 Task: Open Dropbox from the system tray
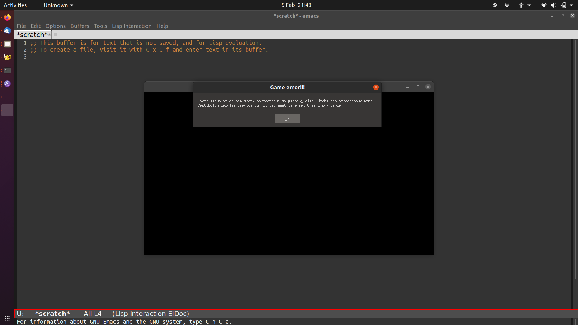point(507,5)
